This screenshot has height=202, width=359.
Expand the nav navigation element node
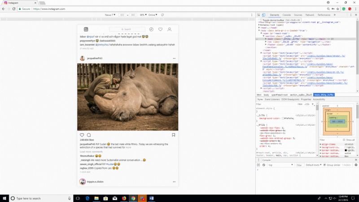266,42
